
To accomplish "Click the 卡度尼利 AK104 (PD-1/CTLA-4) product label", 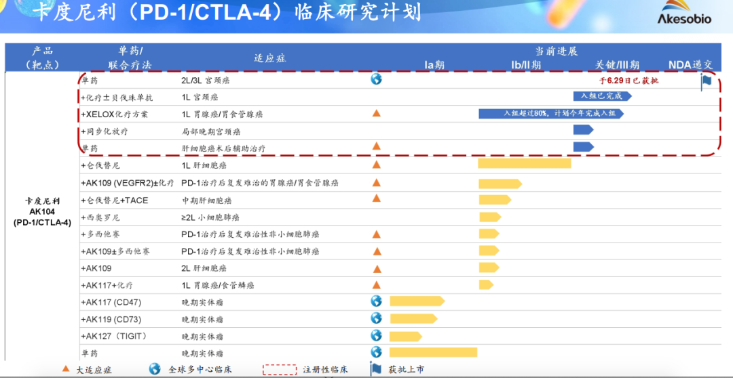I will pos(42,211).
